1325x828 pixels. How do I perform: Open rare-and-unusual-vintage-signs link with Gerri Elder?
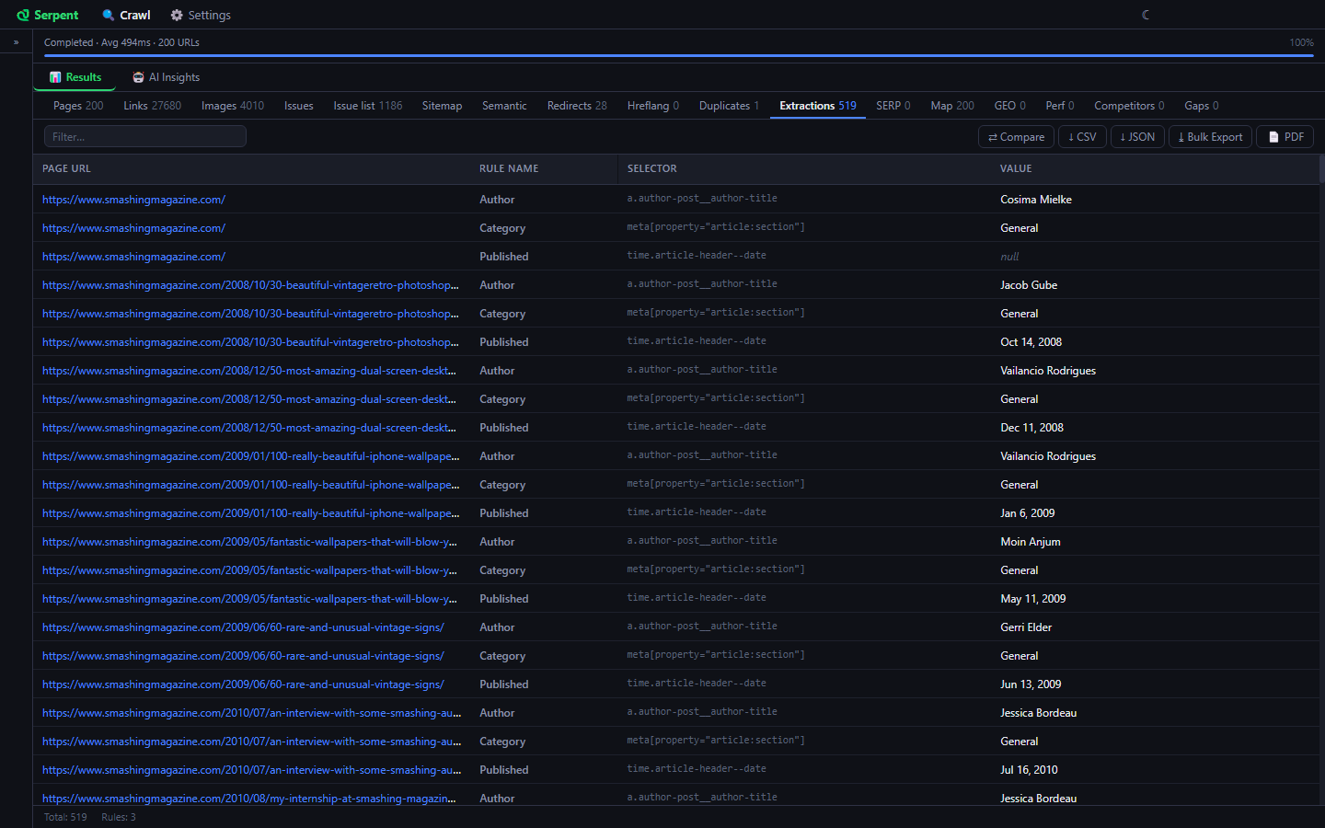tap(243, 627)
